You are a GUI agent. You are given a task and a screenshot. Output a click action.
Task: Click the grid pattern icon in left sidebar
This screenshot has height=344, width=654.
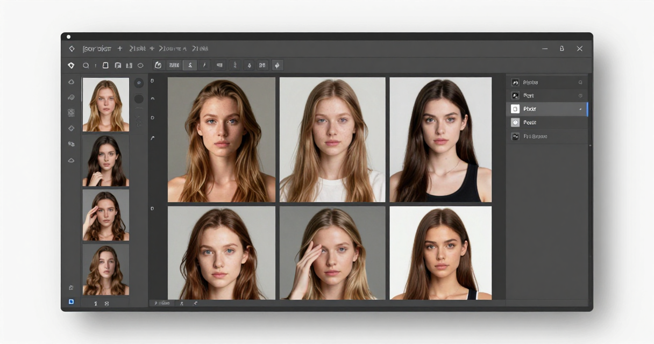(71, 113)
